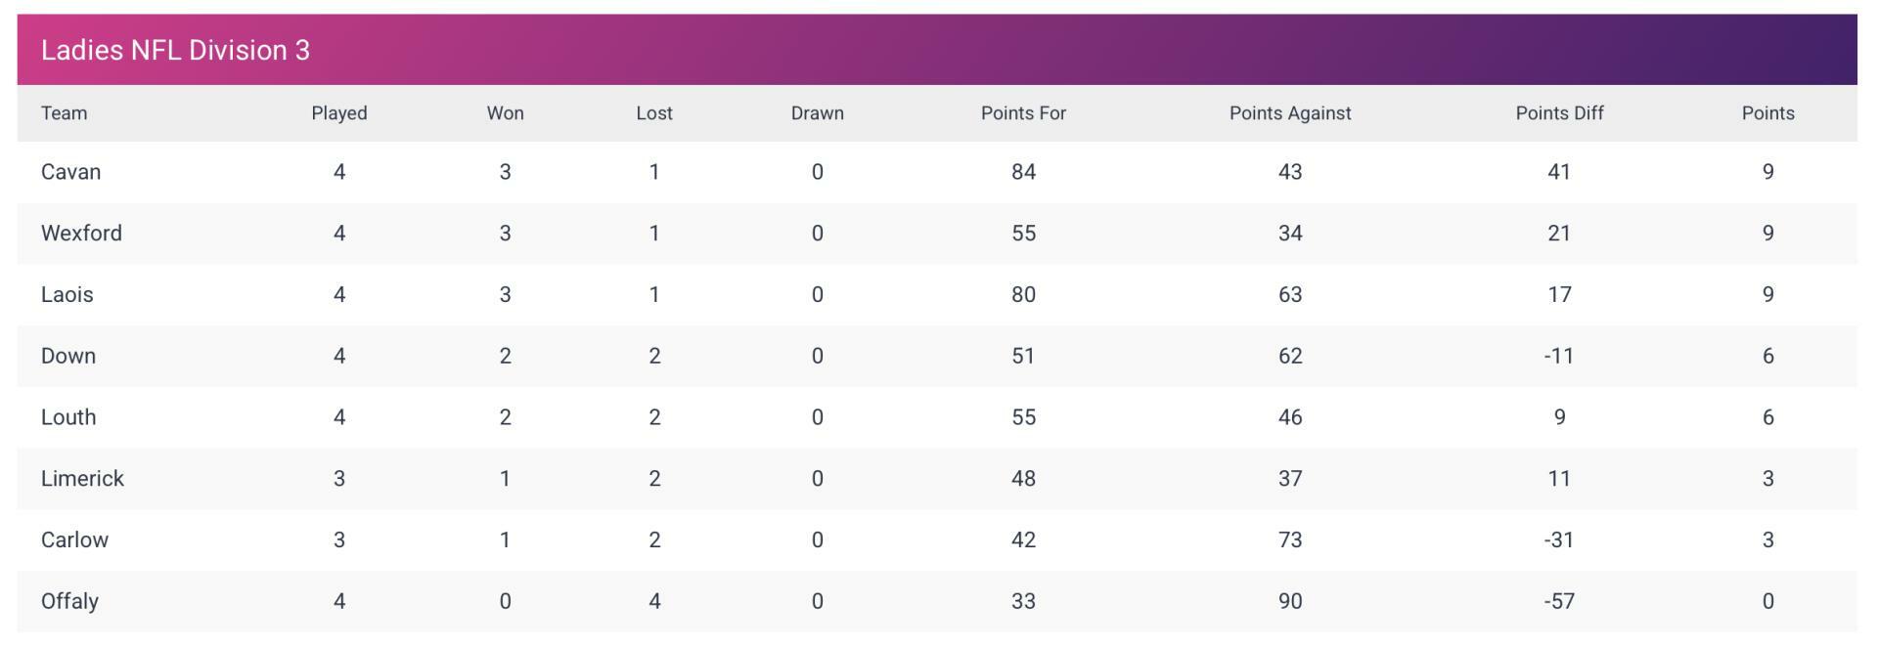Image resolution: width=1878 pixels, height=647 pixels.
Task: Click the Points Diff column header
Action: pyautogui.click(x=1559, y=113)
